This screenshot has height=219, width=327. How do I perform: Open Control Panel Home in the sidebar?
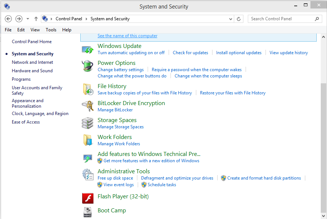32,42
